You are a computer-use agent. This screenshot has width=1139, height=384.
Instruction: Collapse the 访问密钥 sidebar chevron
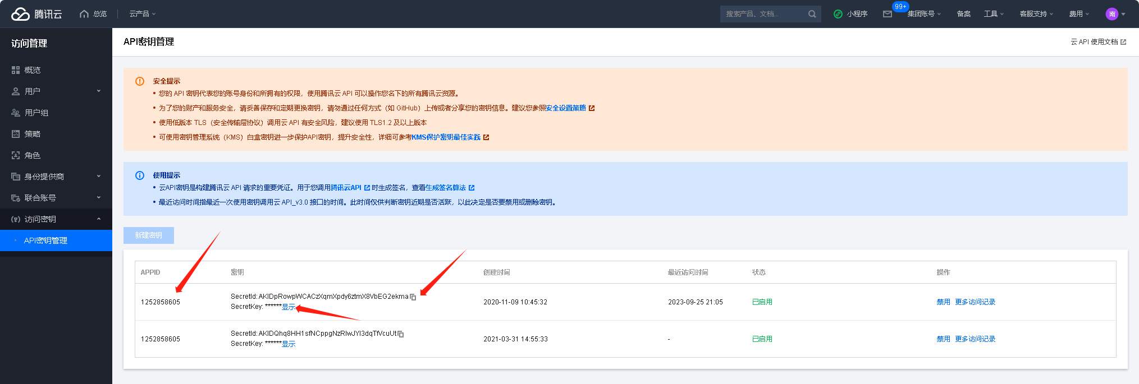99,219
